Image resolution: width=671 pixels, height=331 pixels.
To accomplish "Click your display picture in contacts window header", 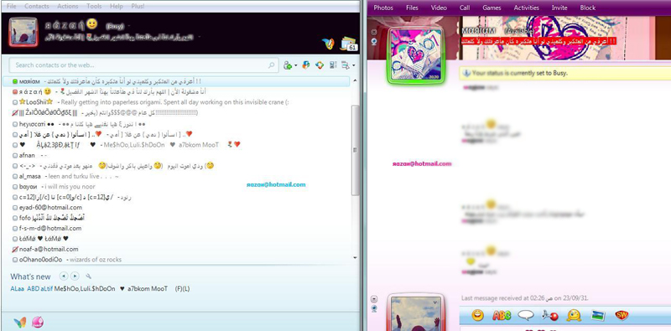I will point(23,32).
